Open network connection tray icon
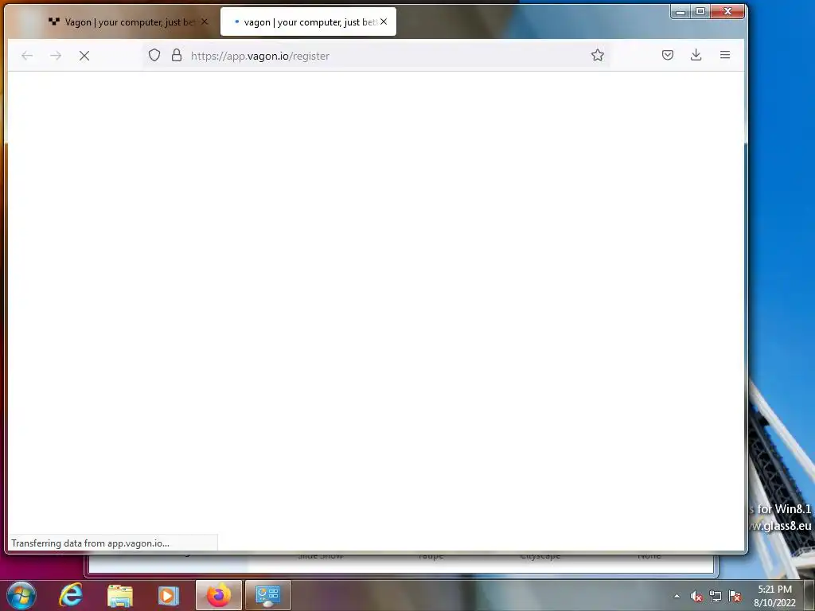Viewport: 815px width, 611px height. point(716,597)
